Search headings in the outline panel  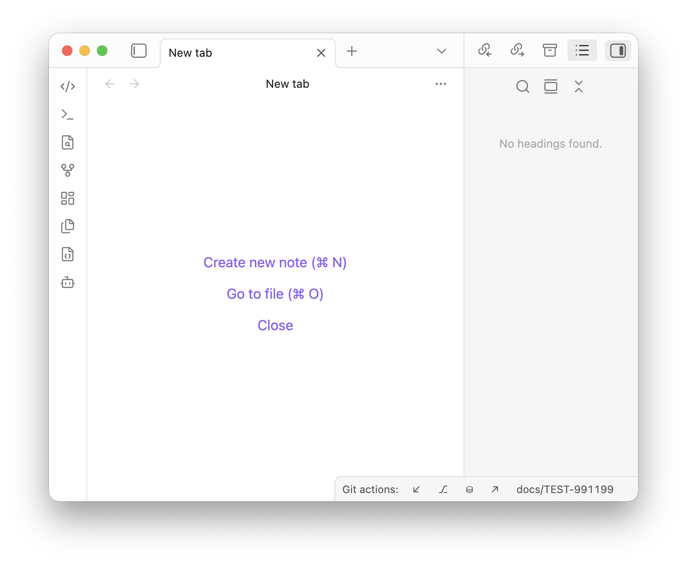click(x=523, y=86)
